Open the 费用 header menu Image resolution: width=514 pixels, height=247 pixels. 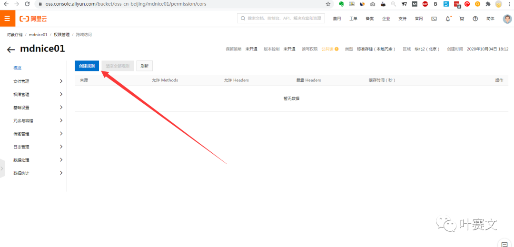[337, 19]
